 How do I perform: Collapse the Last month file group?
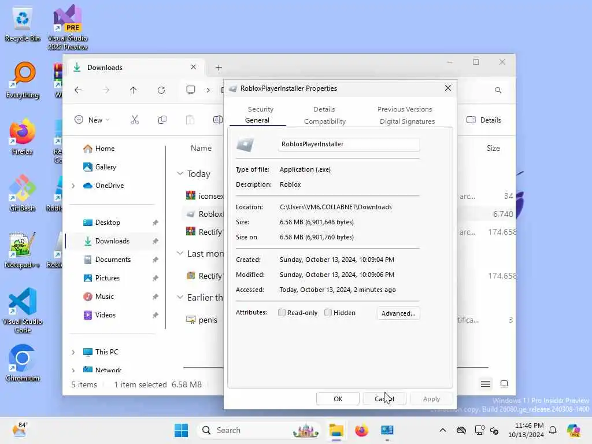pyautogui.click(x=180, y=253)
